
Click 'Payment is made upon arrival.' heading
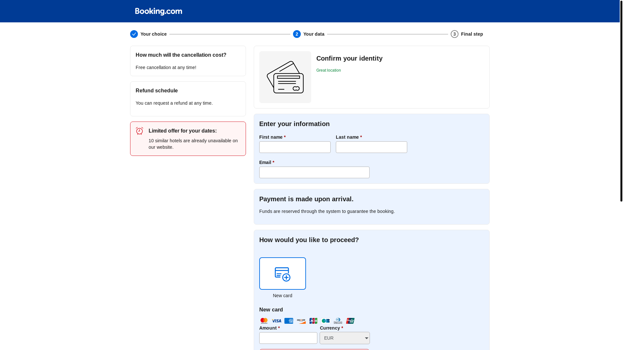[x=306, y=199]
